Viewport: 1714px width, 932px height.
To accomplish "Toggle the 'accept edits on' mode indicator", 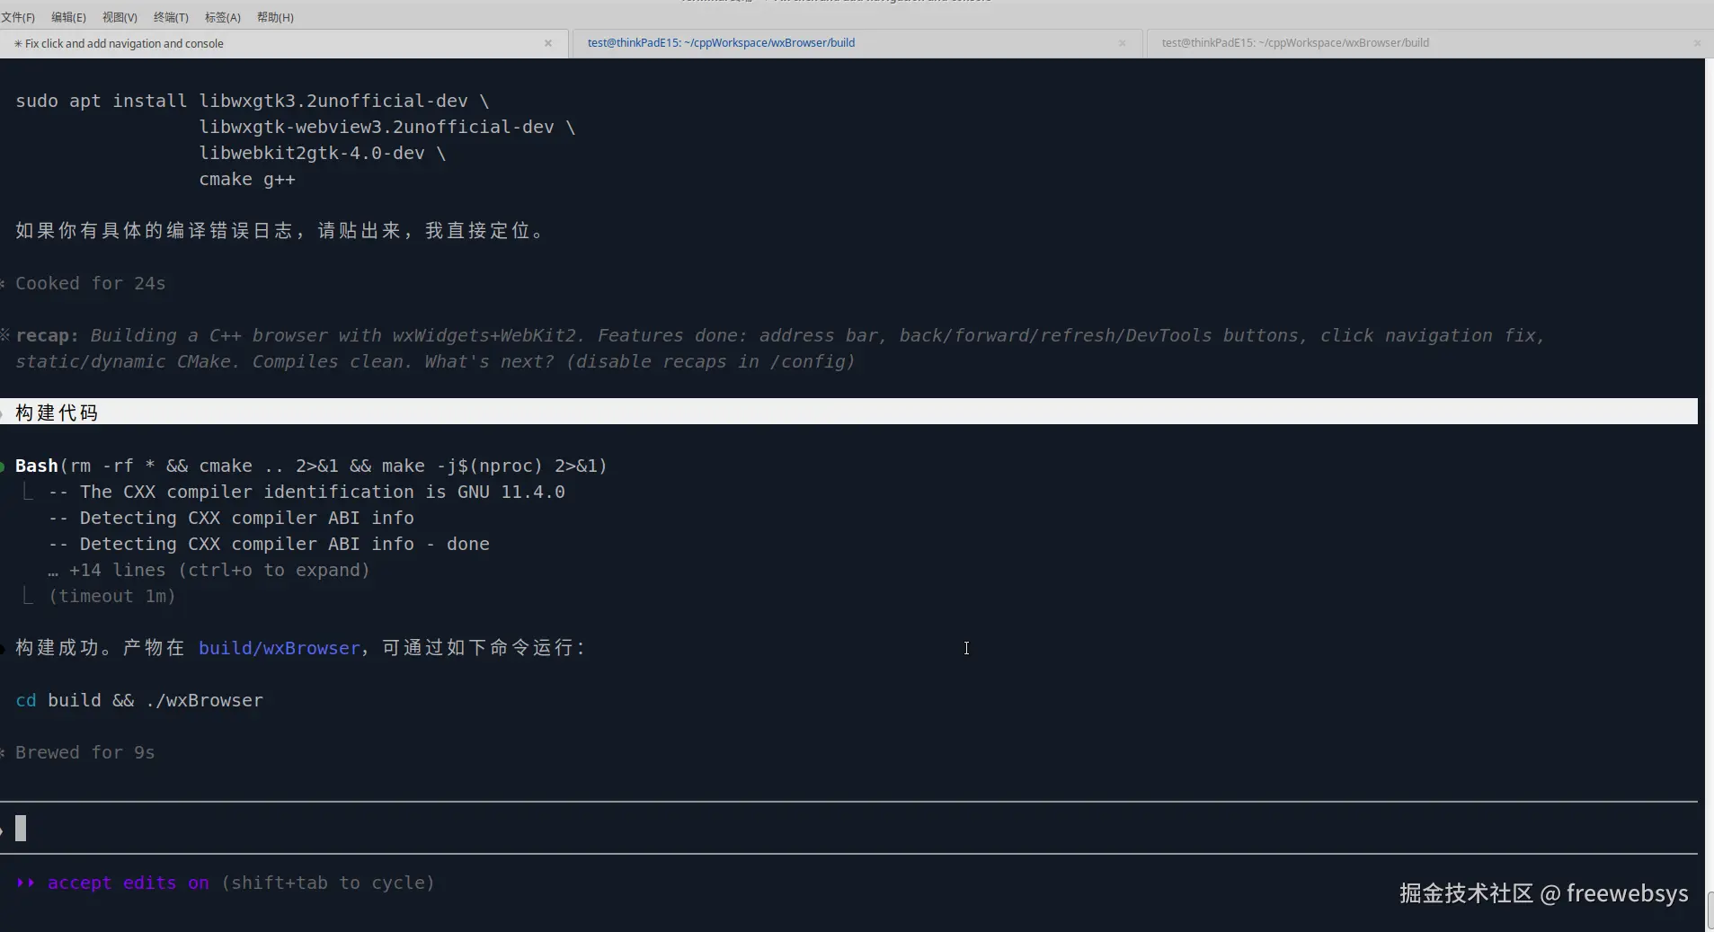I will pos(128,883).
